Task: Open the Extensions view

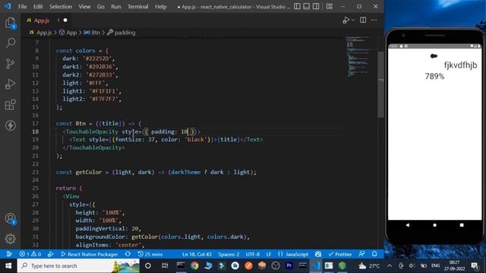Action: pos(10,105)
